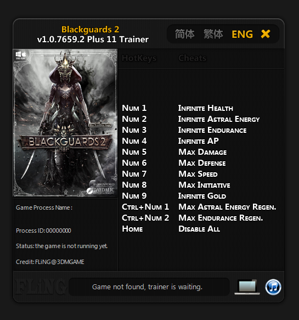Viewport: 299px width, 320px height.
Task: Select the Infinite Astral Energy cheat
Action: 219,119
